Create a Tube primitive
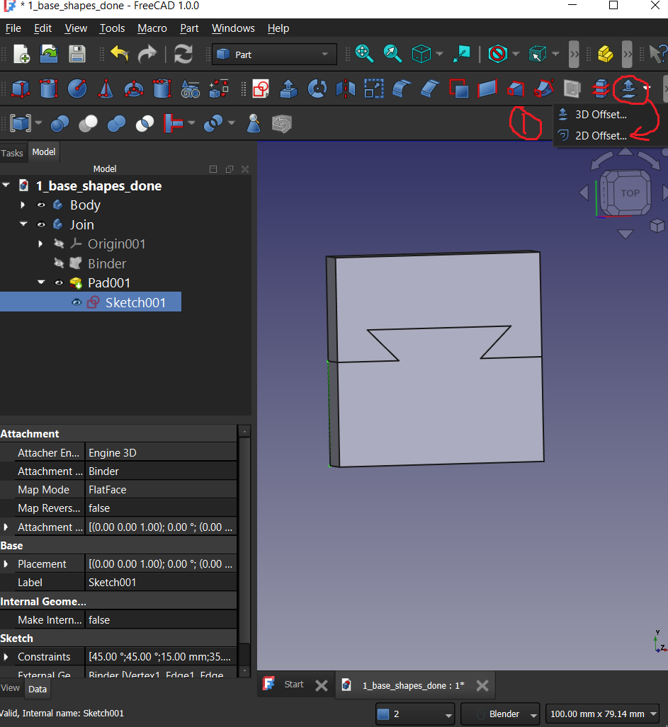 pyautogui.click(x=162, y=88)
